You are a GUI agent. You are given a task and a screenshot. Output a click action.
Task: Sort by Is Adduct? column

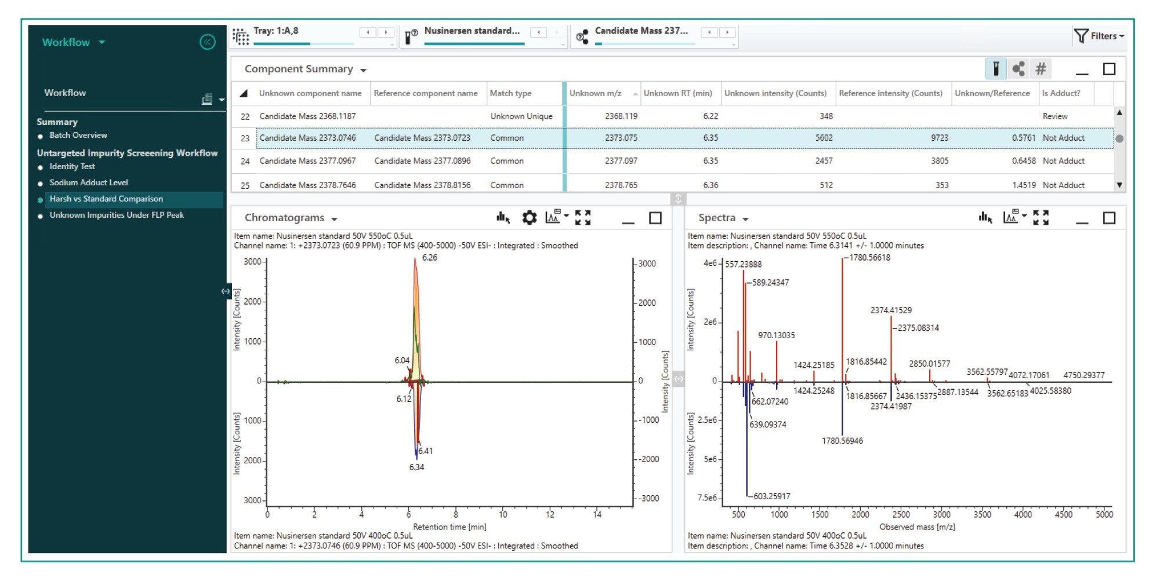click(x=1061, y=93)
